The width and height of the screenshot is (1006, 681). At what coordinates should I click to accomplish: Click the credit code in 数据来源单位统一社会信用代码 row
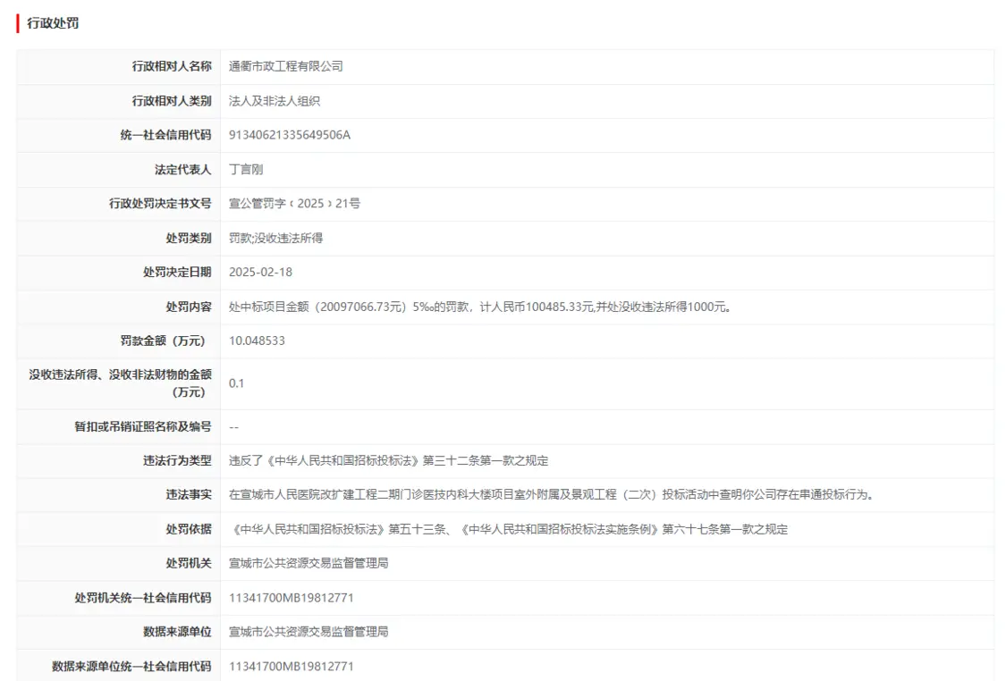point(292,667)
